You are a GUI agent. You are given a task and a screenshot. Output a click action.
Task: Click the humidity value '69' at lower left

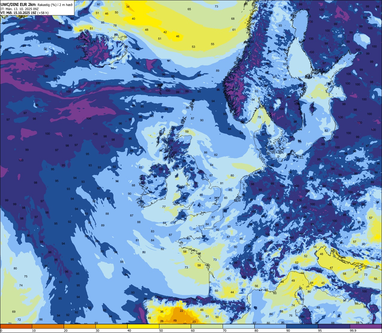(x=14, y=311)
